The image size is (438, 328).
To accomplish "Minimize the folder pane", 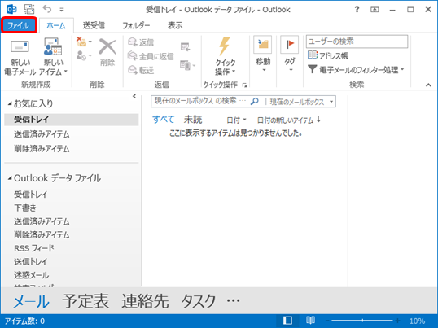I will 134,96.
